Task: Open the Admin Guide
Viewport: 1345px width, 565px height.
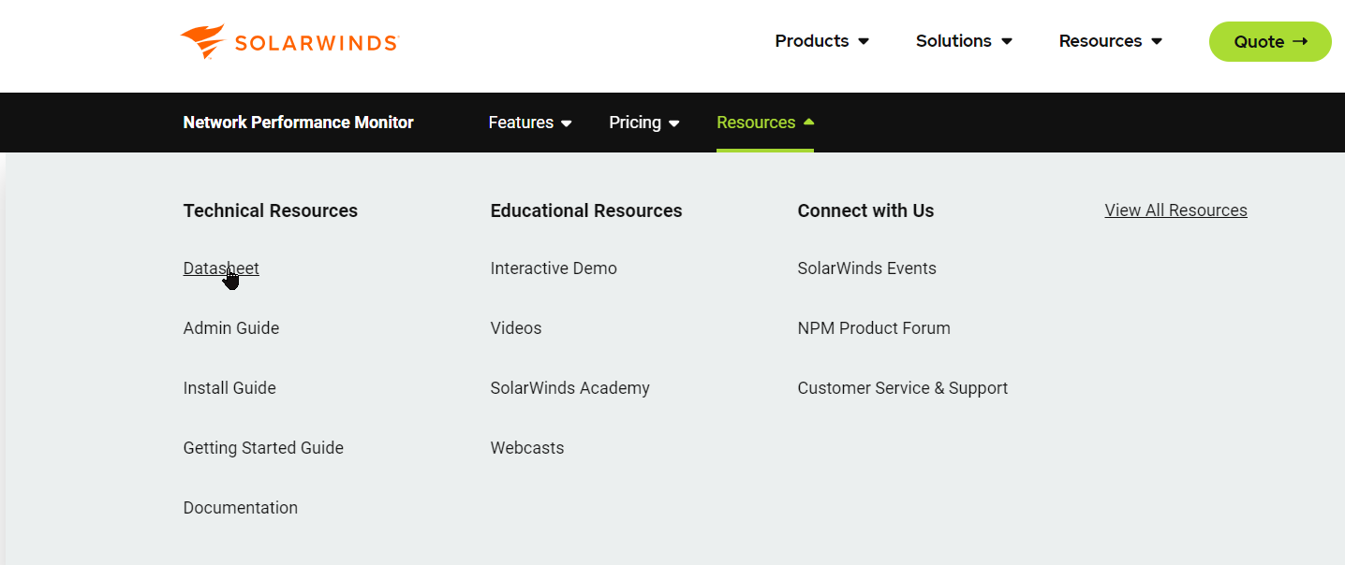Action: click(231, 328)
